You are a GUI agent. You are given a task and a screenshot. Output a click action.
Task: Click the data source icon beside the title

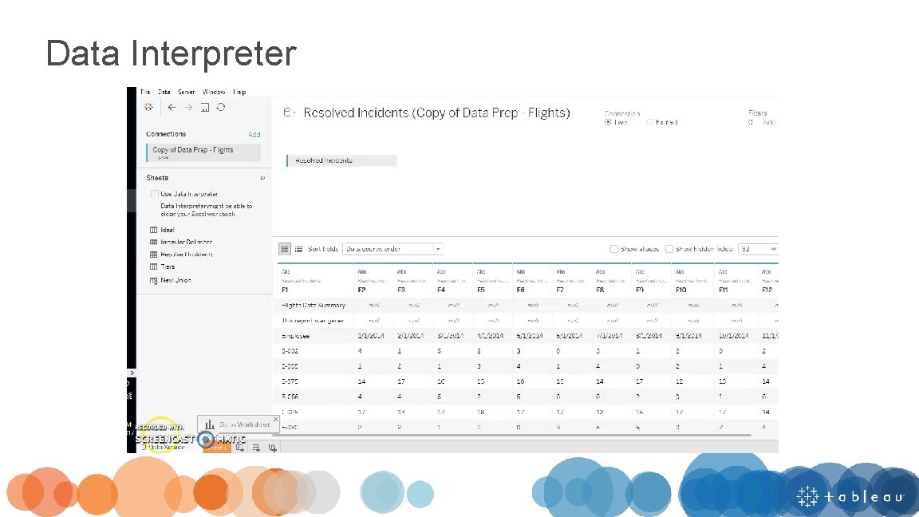288,112
